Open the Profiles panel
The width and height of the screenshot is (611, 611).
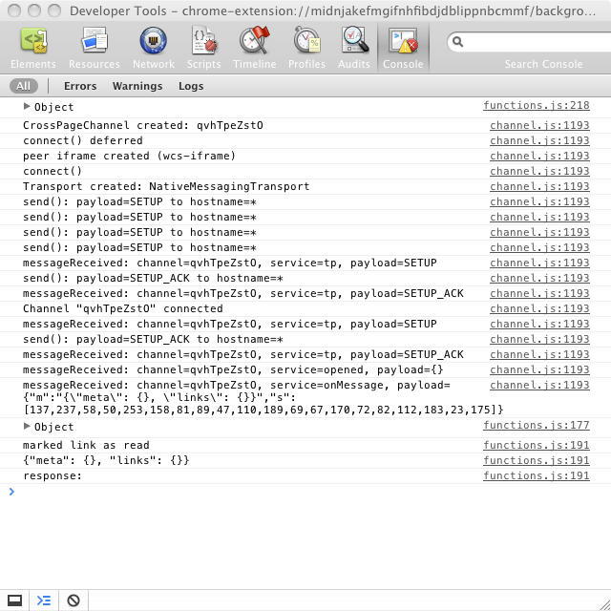point(306,48)
